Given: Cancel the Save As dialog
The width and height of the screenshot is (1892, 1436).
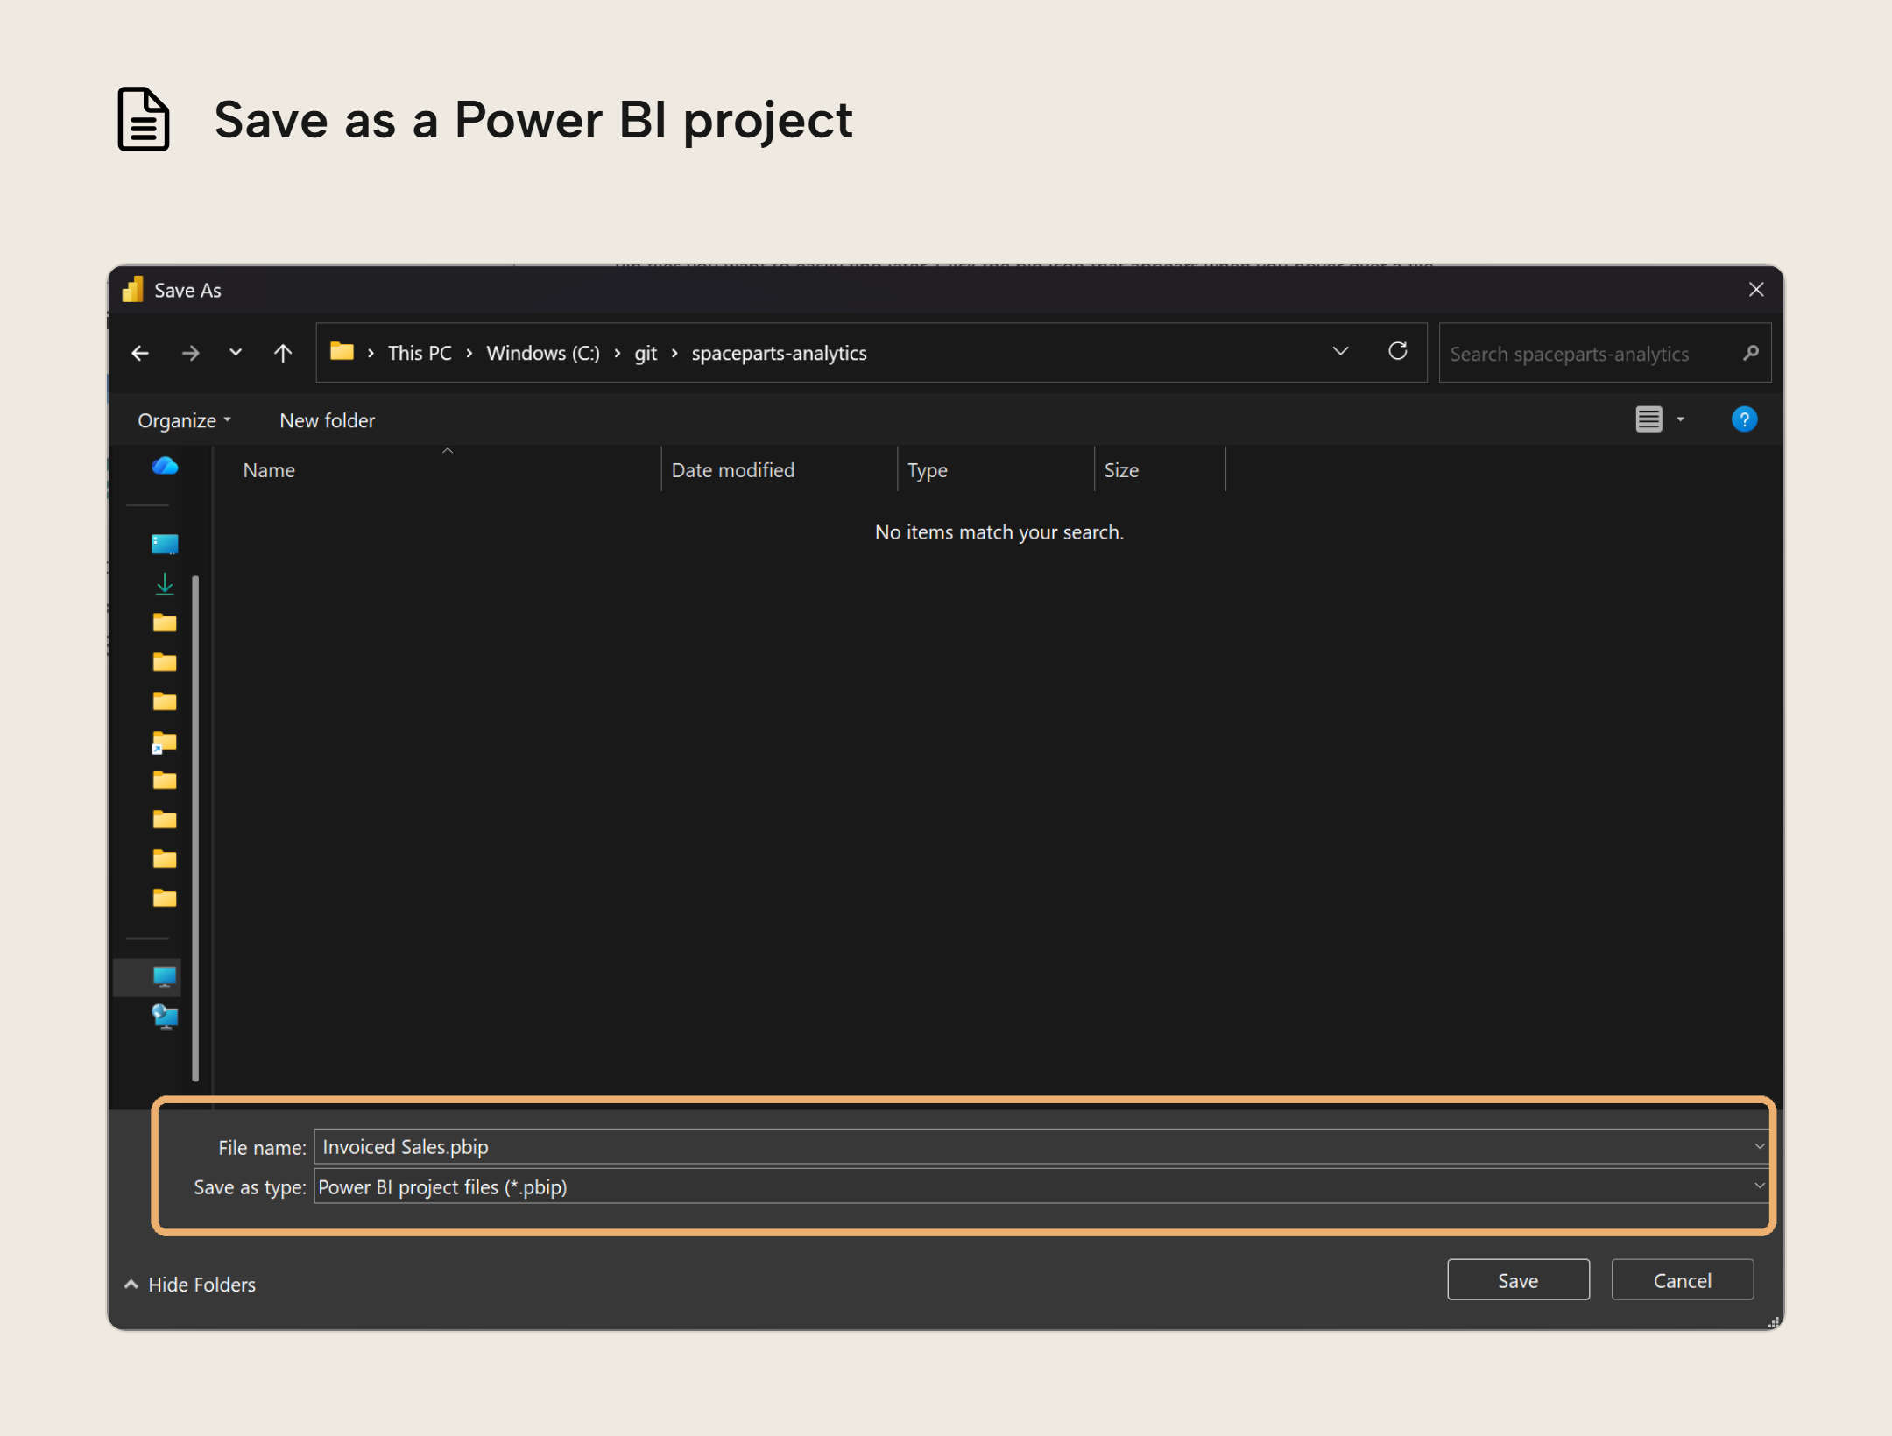Looking at the screenshot, I should pyautogui.click(x=1682, y=1280).
